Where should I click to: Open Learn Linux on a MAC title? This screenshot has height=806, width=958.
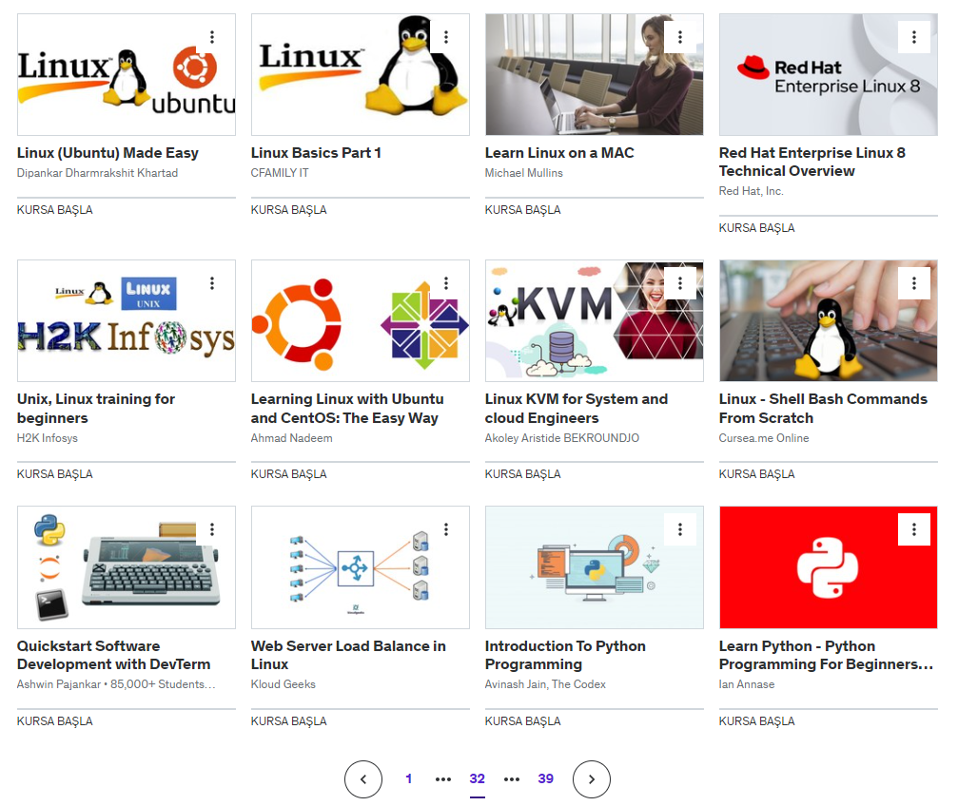point(559,153)
